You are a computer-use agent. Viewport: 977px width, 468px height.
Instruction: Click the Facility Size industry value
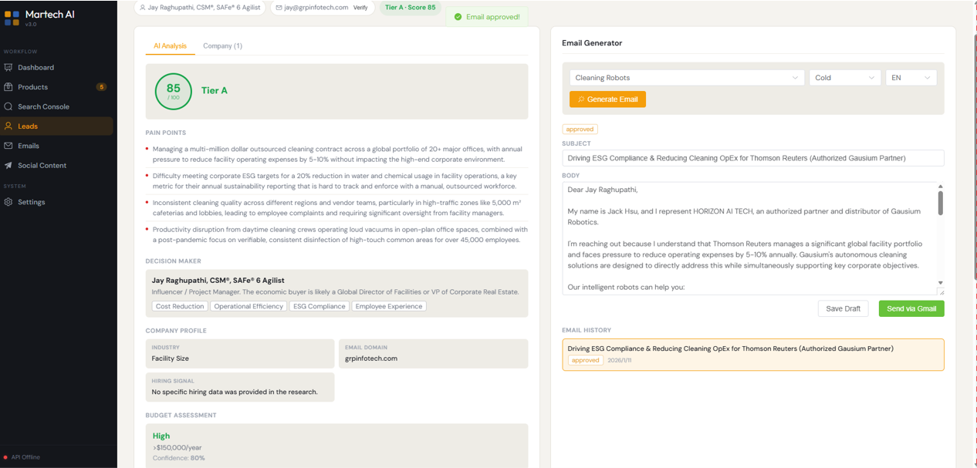170,359
